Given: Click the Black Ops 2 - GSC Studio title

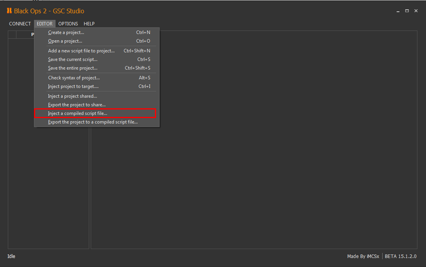Looking at the screenshot, I should pyautogui.click(x=49, y=11).
